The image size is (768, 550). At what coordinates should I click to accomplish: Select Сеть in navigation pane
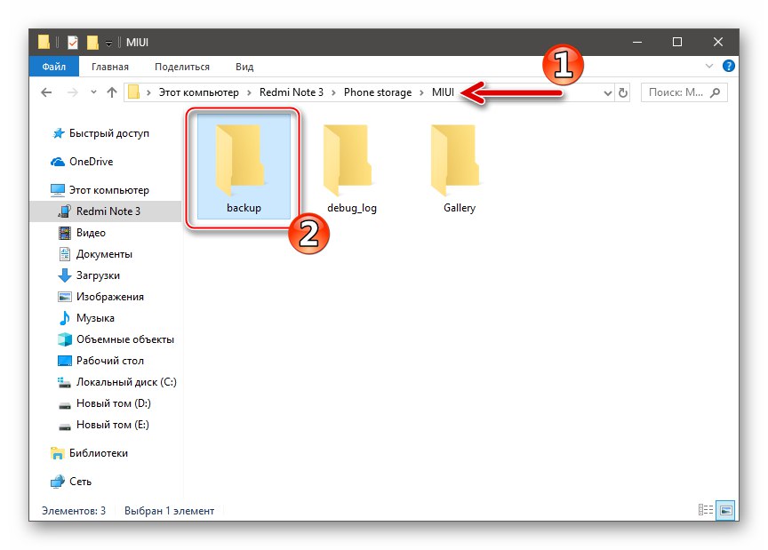(71, 482)
